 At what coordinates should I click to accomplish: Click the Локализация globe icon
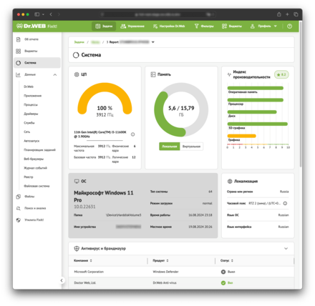click(230, 182)
